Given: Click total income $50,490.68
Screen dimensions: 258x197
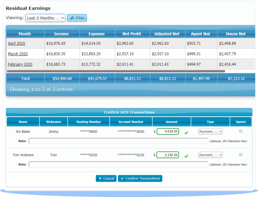Looking at the screenshot, I should [62, 79].
